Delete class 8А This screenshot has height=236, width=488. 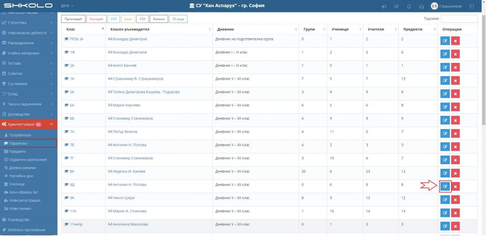455,173
